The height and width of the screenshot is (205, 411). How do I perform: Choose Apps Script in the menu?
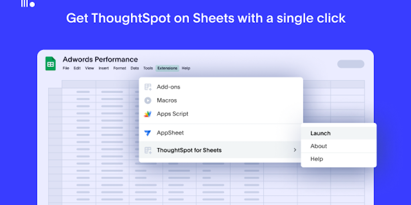click(221, 114)
